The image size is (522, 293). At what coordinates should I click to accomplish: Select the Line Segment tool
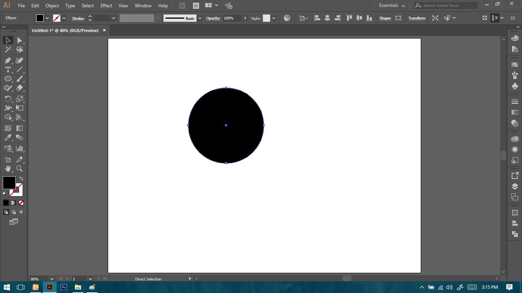click(x=19, y=69)
